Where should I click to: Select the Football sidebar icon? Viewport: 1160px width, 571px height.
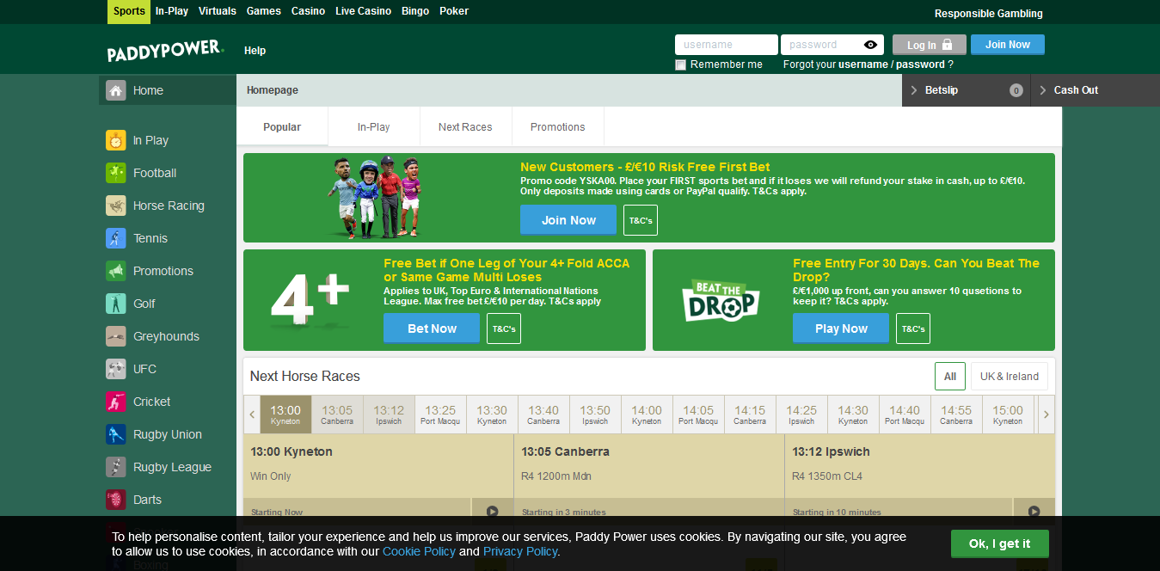pyautogui.click(x=116, y=173)
